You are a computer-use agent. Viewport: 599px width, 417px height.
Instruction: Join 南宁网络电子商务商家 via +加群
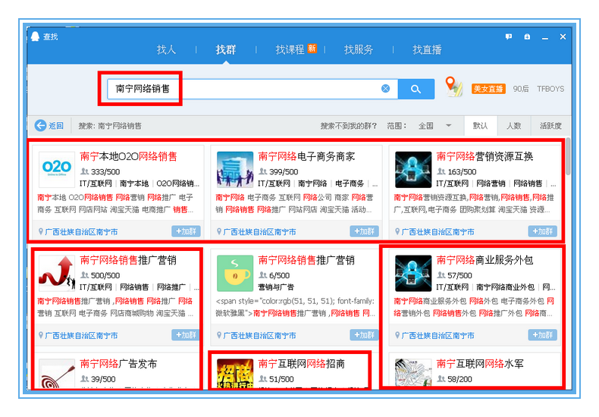pyautogui.click(x=364, y=231)
